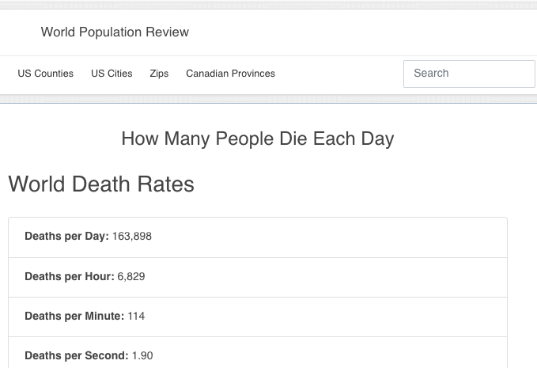Go to US Counties page

pos(46,74)
